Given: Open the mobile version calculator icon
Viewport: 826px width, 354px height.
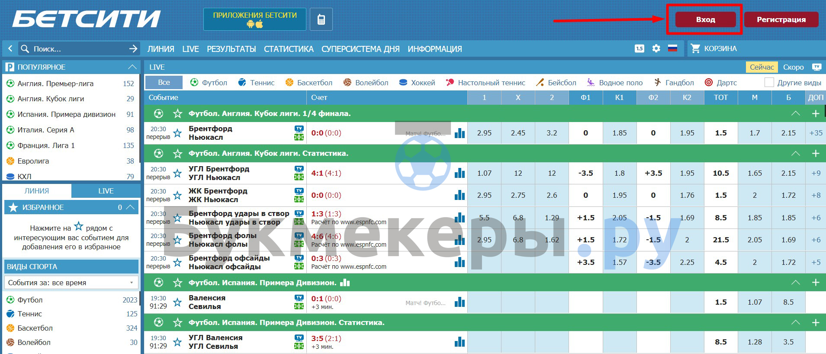Looking at the screenshot, I should (321, 19).
